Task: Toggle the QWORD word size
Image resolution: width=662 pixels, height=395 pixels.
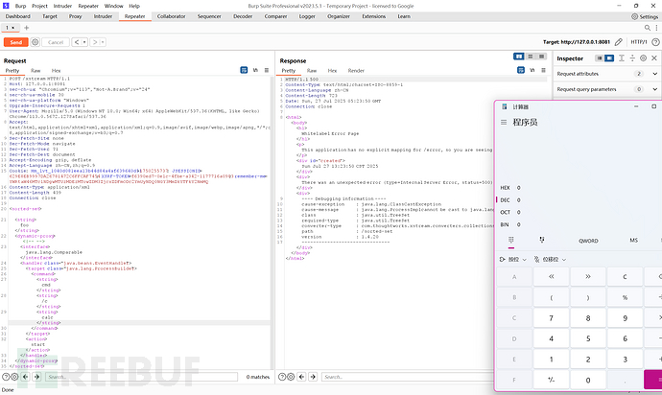Action: [x=588, y=240]
